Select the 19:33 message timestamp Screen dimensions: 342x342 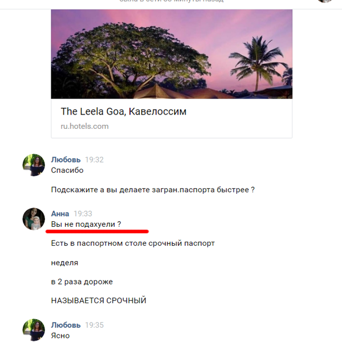83,214
